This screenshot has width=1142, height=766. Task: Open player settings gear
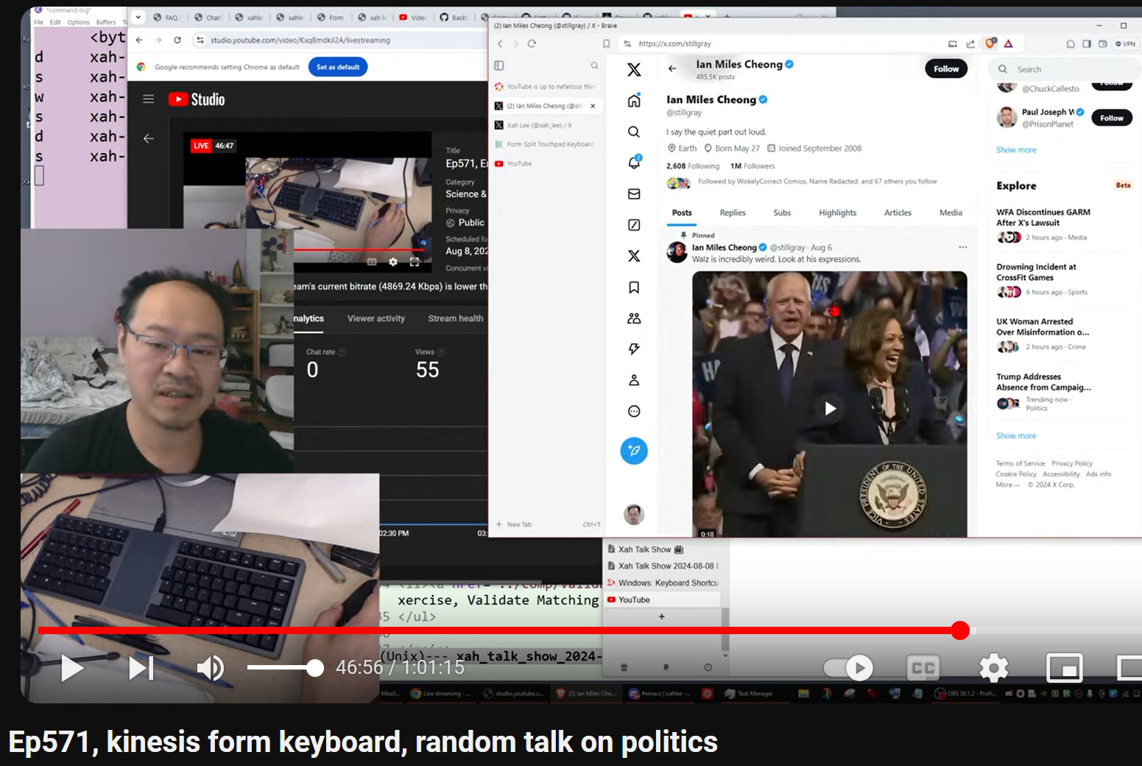(994, 668)
